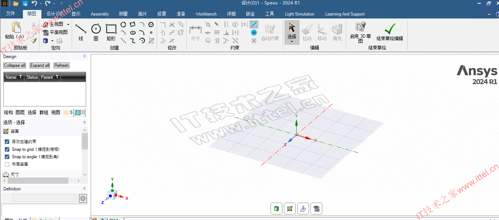Switch to the Light Simulation tab

pos(299,14)
